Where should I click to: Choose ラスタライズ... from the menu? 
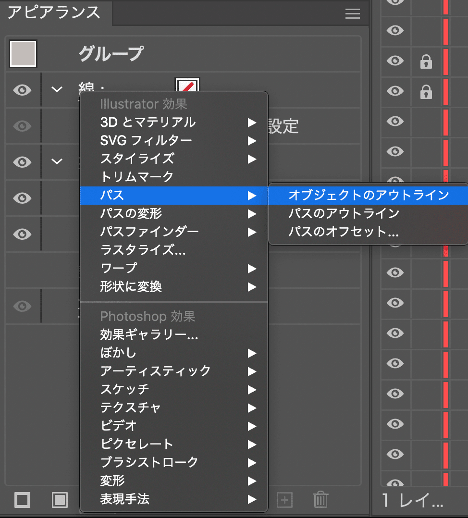pos(174,250)
